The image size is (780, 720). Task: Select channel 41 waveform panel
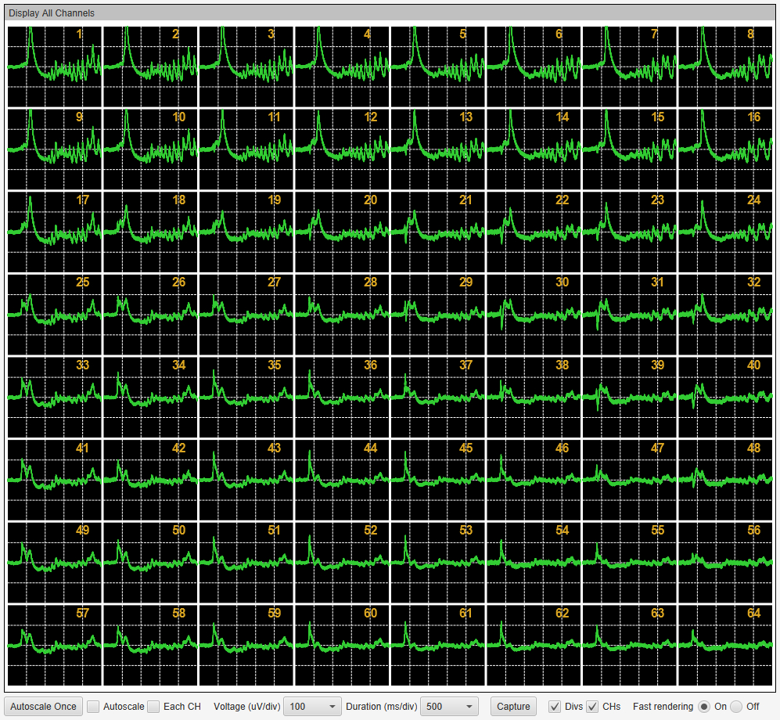coord(54,480)
